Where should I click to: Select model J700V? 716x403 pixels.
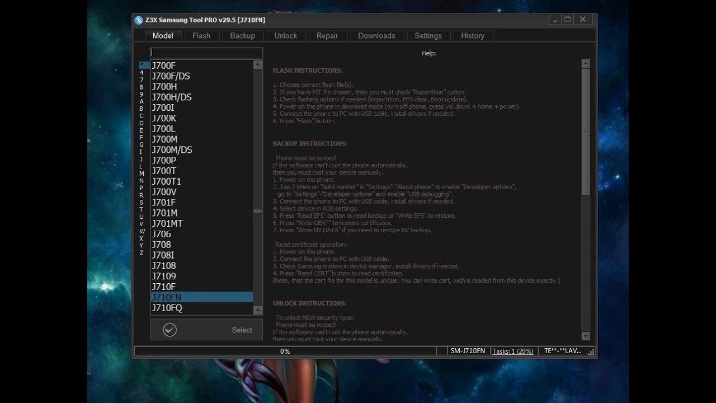[201, 192]
